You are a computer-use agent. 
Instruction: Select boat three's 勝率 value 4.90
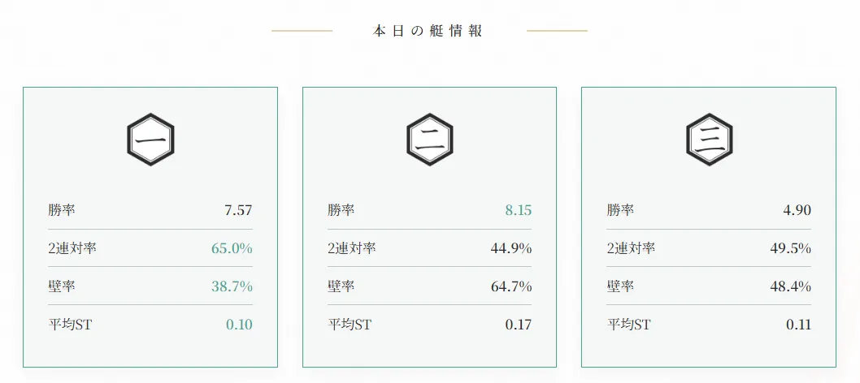click(x=797, y=210)
